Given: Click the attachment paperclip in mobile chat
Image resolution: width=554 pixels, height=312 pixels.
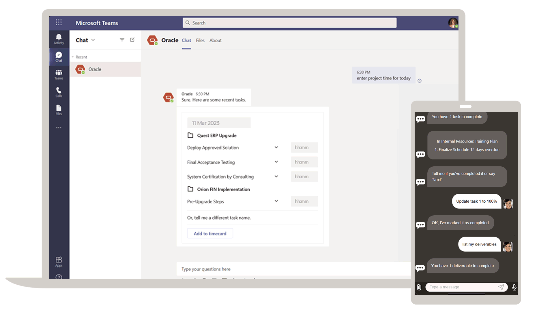Looking at the screenshot, I should 419,287.
